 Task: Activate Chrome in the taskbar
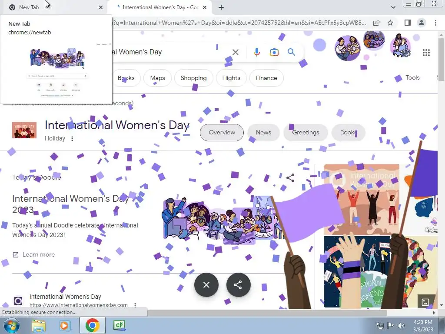click(x=92, y=325)
